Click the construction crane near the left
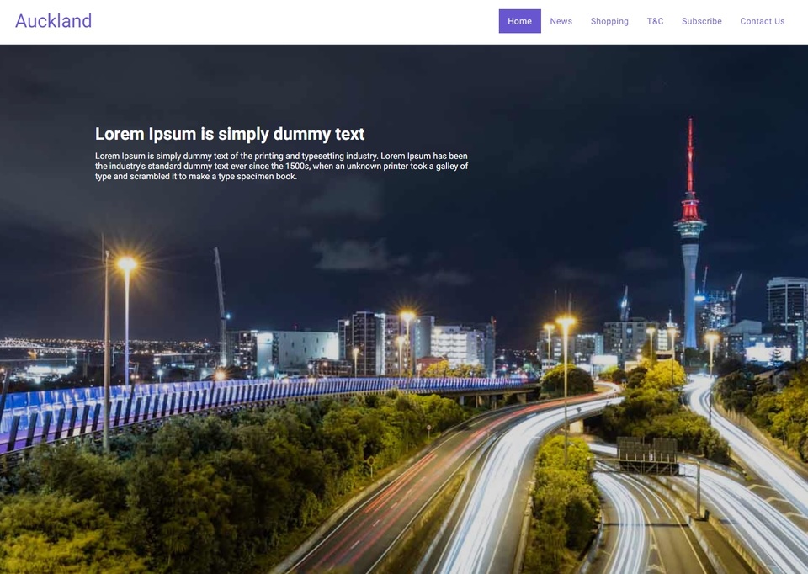Screen dimensions: 808x574 (221, 306)
